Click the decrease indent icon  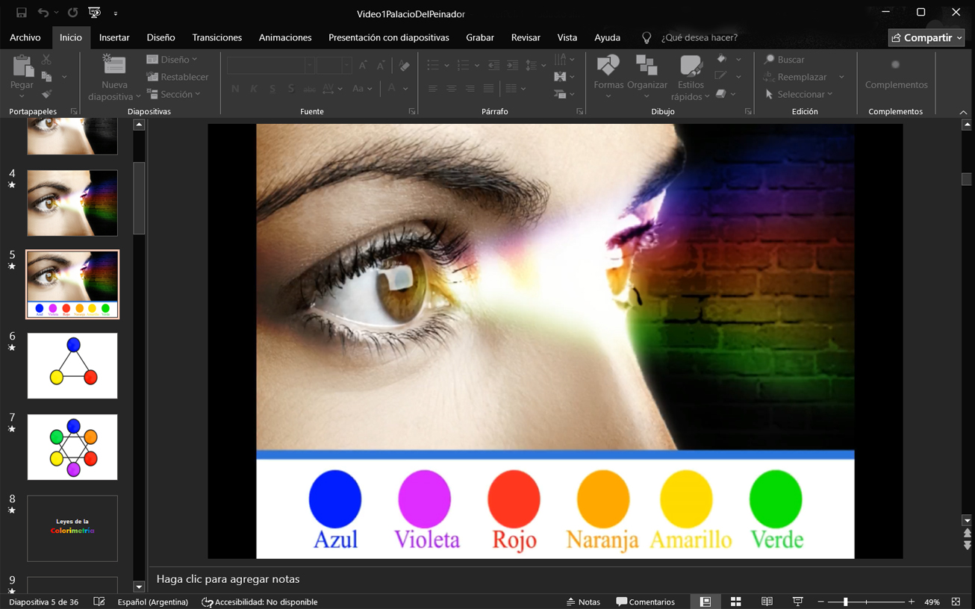point(494,66)
